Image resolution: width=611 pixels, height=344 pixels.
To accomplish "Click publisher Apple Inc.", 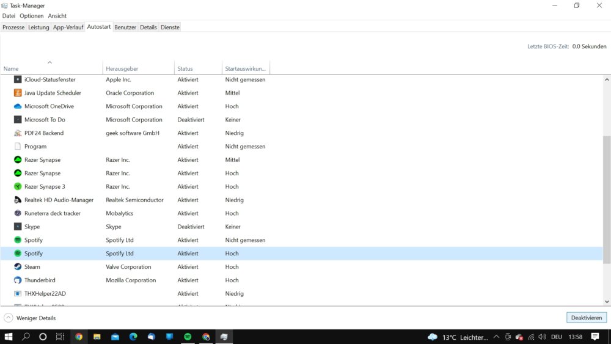I will click(x=119, y=79).
